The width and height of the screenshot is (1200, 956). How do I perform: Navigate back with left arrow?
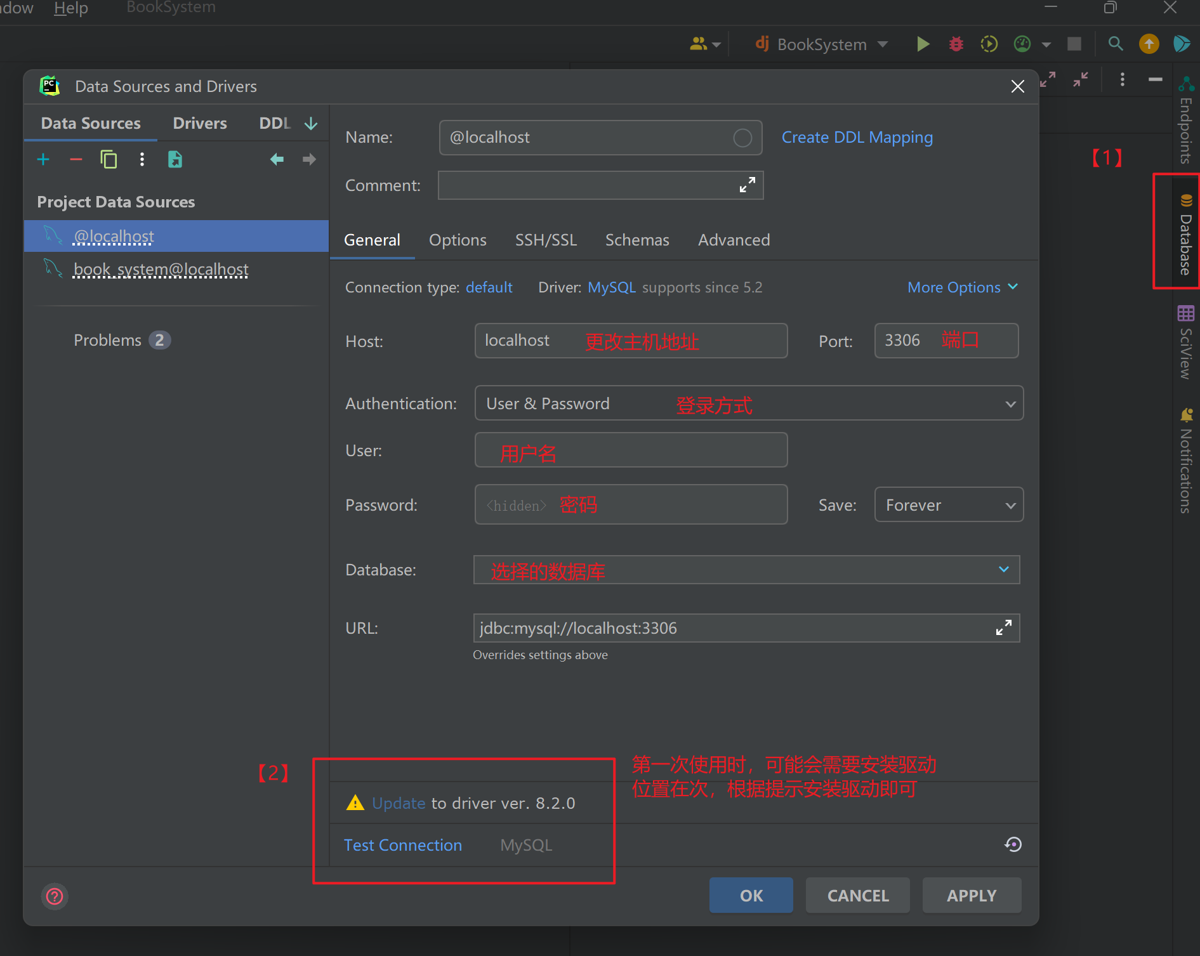point(277,159)
